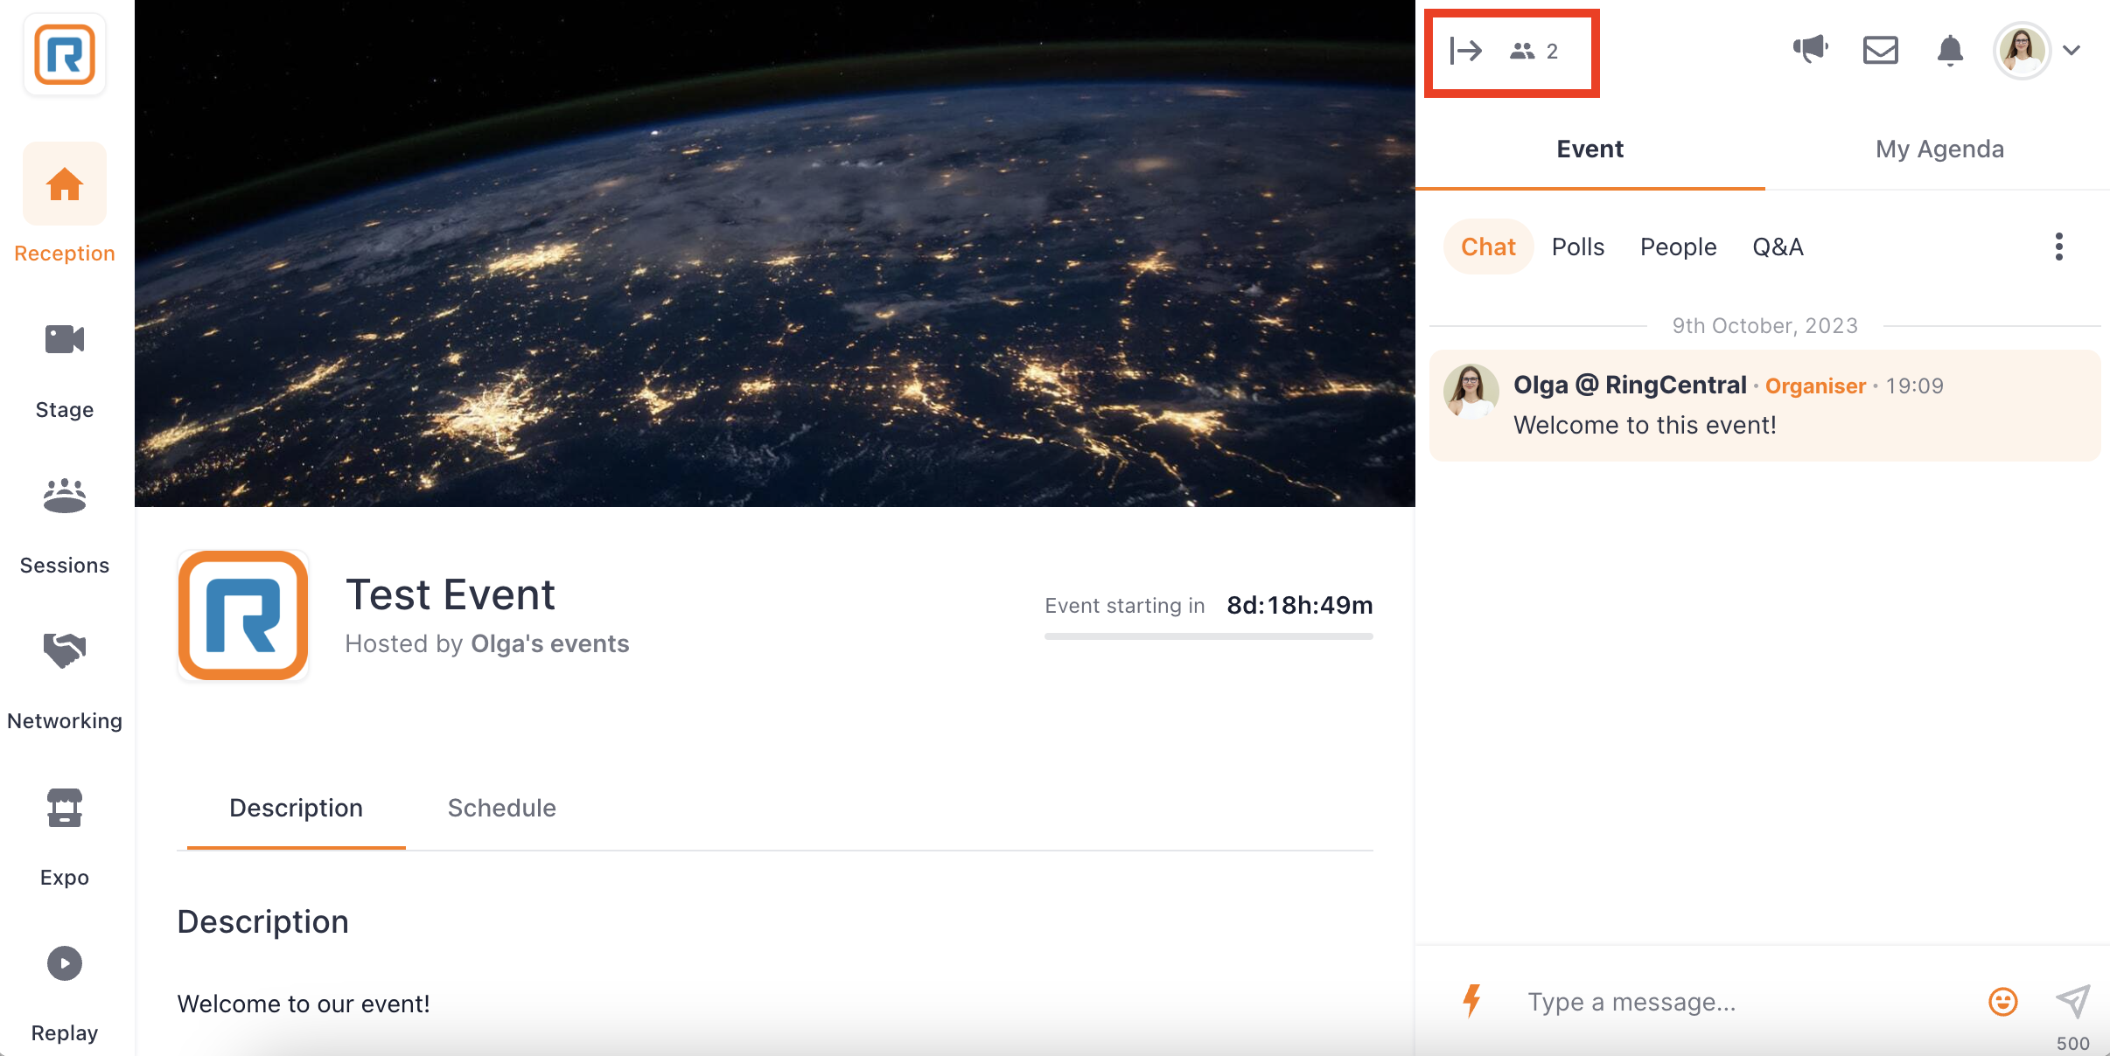Click the Networking label in sidebar
The width and height of the screenshot is (2110, 1056).
[x=65, y=721]
